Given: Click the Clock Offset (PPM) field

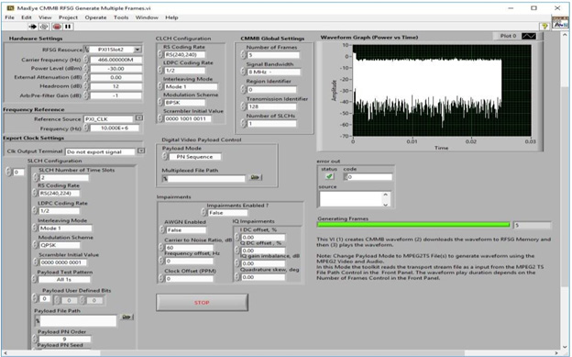Looking at the screenshot, I should click(x=189, y=279).
